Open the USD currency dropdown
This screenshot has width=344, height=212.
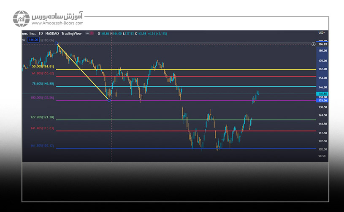click(322, 33)
